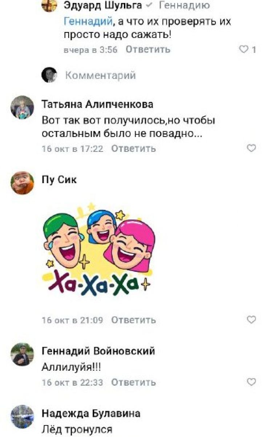Like Геннадий Войновский's Аллилуйя comment

(251, 382)
